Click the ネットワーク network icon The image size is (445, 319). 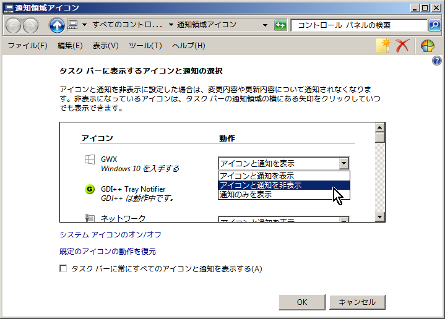click(90, 218)
